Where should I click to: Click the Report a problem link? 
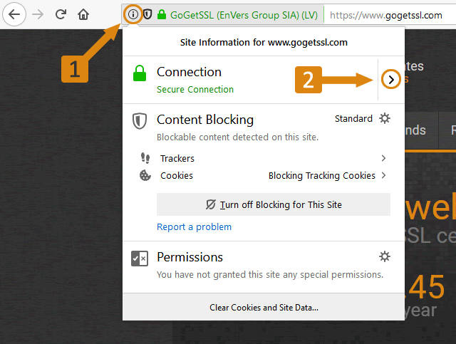click(194, 226)
